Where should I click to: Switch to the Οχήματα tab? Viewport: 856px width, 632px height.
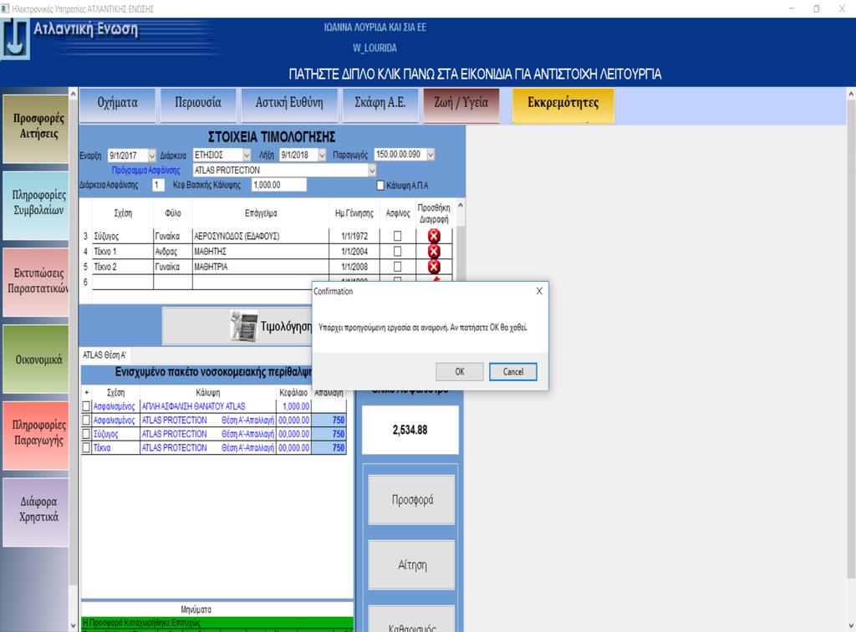tap(117, 106)
